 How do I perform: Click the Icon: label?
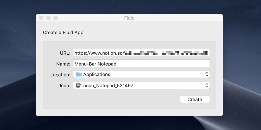[65, 86]
